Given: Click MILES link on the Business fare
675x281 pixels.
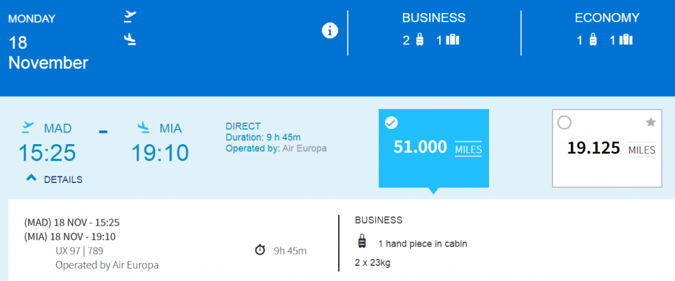Looking at the screenshot, I should (x=469, y=150).
